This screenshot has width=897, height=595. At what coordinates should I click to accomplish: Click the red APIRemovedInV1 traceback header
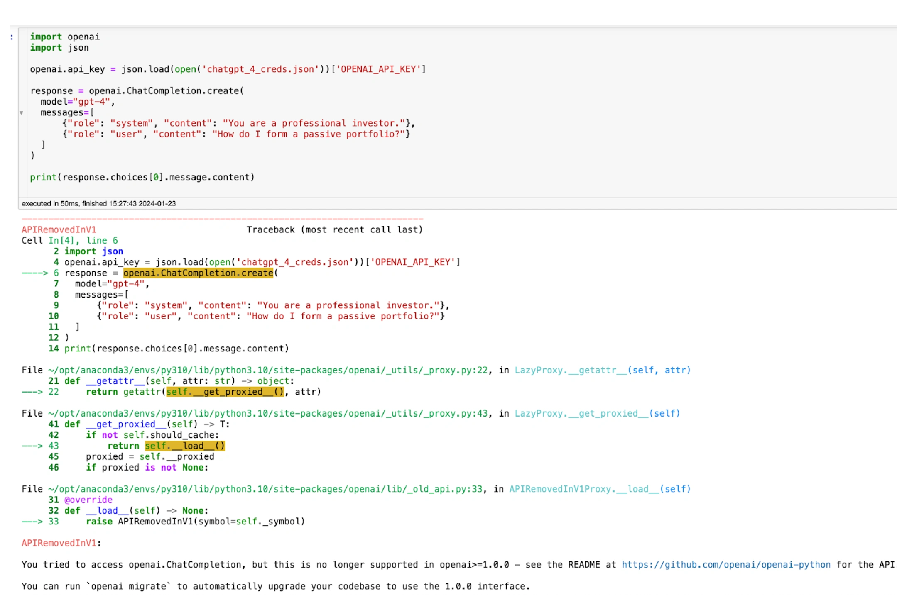coord(59,229)
